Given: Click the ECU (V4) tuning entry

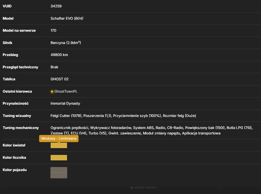Looking at the screenshot, I should (x=79, y=133).
